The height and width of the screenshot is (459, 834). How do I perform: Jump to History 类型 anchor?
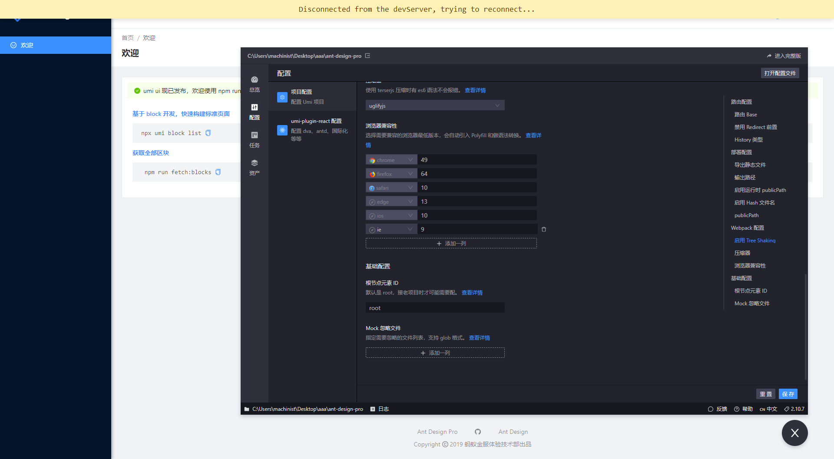(748, 139)
